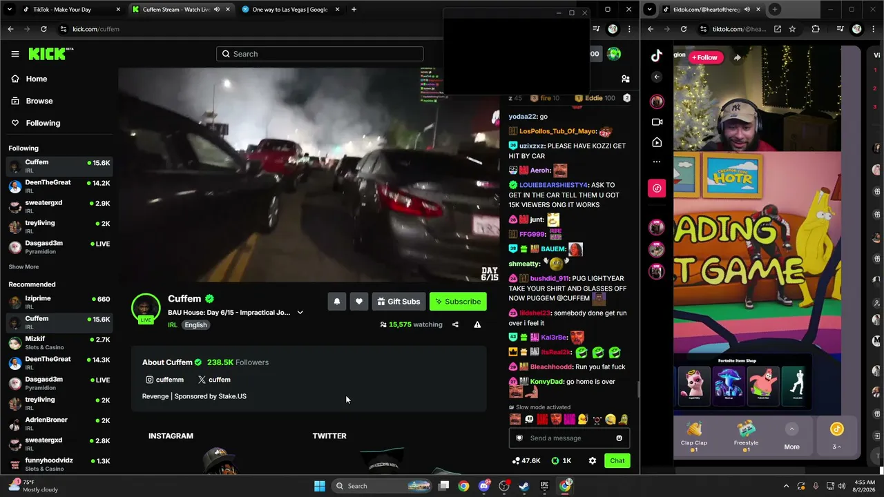The height and width of the screenshot is (497, 884).
Task: Focus the Send a message chat box
Action: 569,438
